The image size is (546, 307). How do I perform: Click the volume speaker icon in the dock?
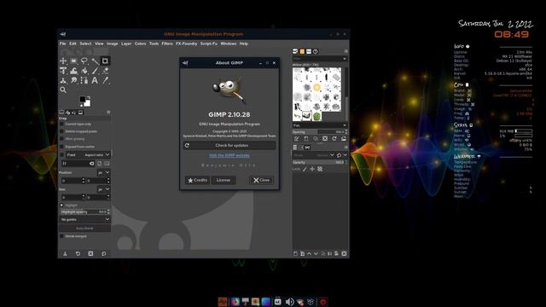pos(289,301)
